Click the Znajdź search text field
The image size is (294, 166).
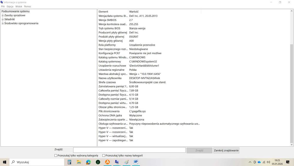[129, 150]
